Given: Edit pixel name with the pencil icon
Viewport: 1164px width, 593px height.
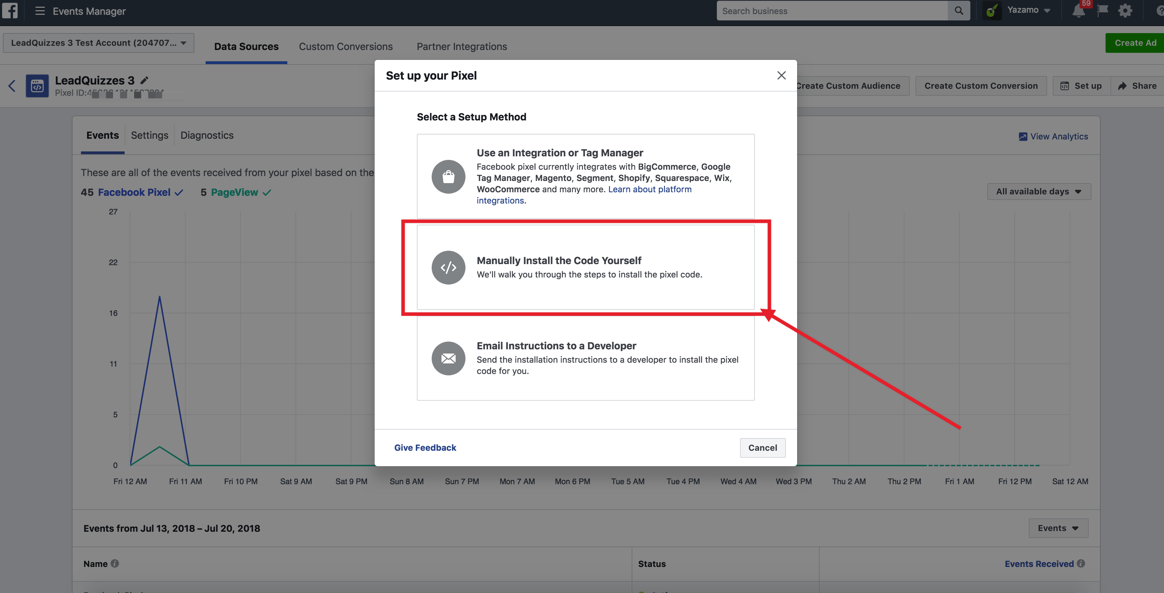Looking at the screenshot, I should (144, 80).
